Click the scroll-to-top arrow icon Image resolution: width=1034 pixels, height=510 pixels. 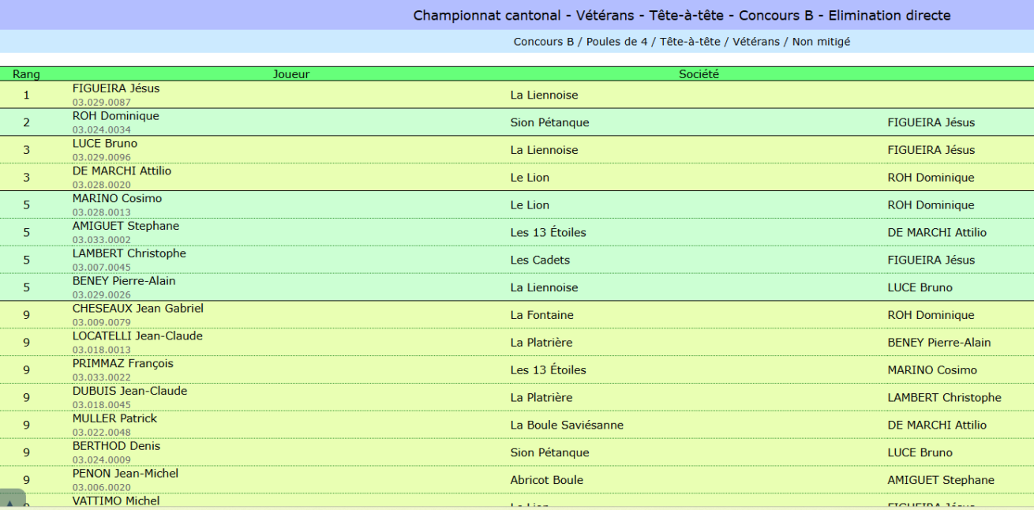coord(11,502)
